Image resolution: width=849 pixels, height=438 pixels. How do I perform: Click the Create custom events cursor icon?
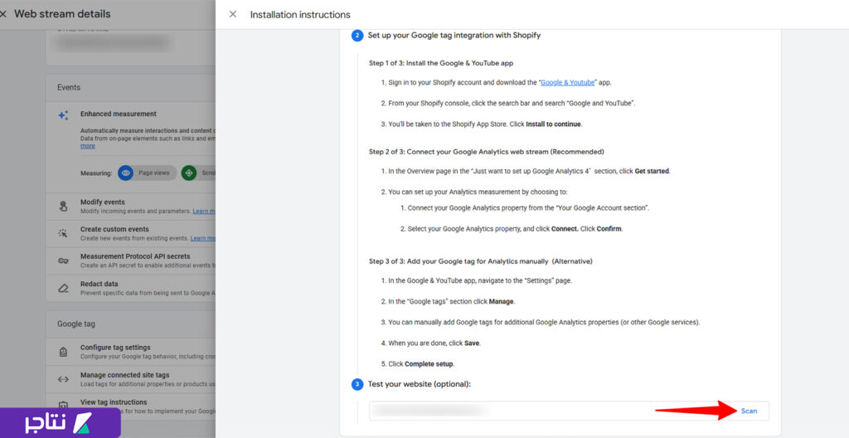tap(63, 233)
